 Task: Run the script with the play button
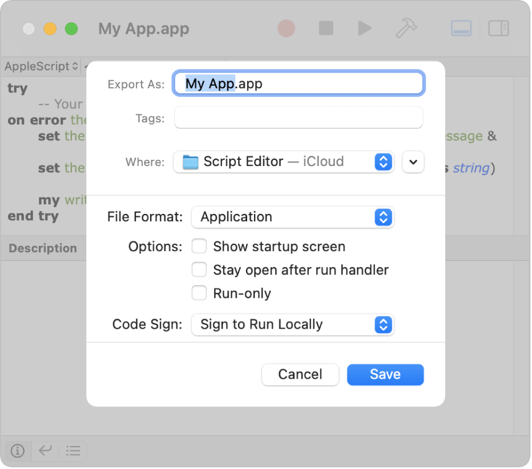point(365,28)
